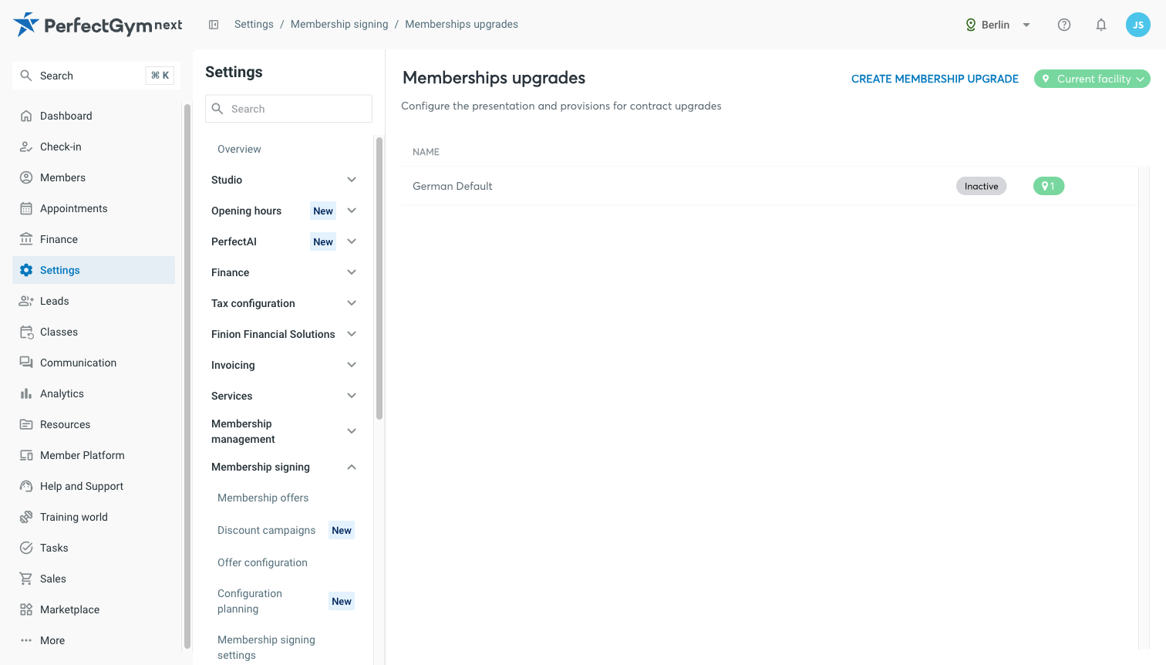The image size is (1166, 665).
Task: Click the Training world icon
Action: 26,517
